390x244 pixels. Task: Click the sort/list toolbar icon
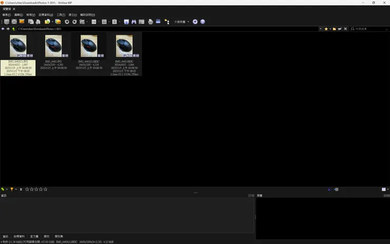[114, 22]
